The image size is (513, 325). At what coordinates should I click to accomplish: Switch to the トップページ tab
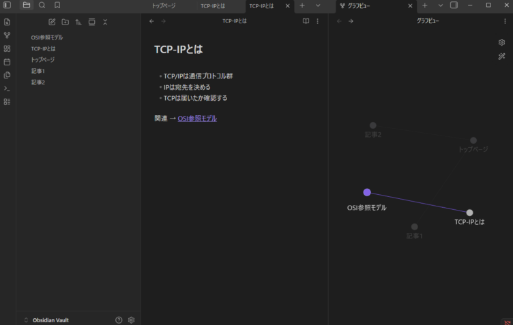(x=164, y=5)
